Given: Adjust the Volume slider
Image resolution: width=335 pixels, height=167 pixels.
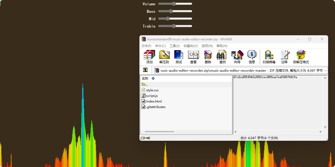Looking at the screenshot, I should (175, 4).
